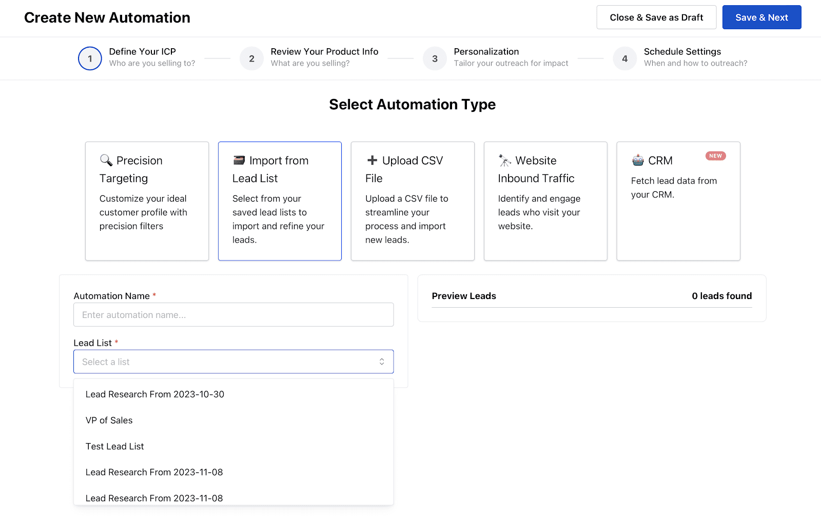Choose Lead Research From 2023-10-30 option
Image resolution: width=821 pixels, height=518 pixels.
233,394
